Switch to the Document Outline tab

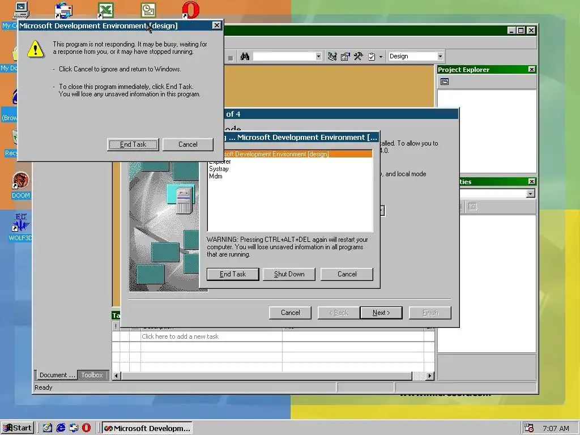[x=56, y=375]
